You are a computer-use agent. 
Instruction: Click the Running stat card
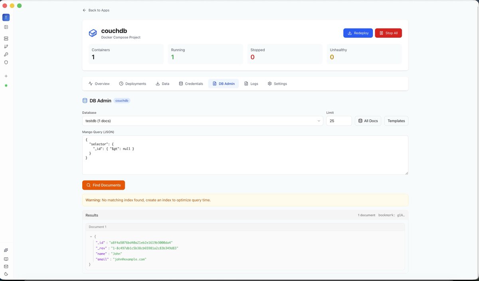click(206, 54)
